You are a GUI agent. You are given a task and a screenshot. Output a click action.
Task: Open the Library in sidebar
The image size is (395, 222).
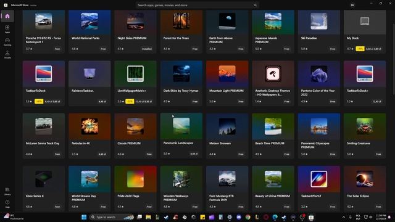click(7, 191)
